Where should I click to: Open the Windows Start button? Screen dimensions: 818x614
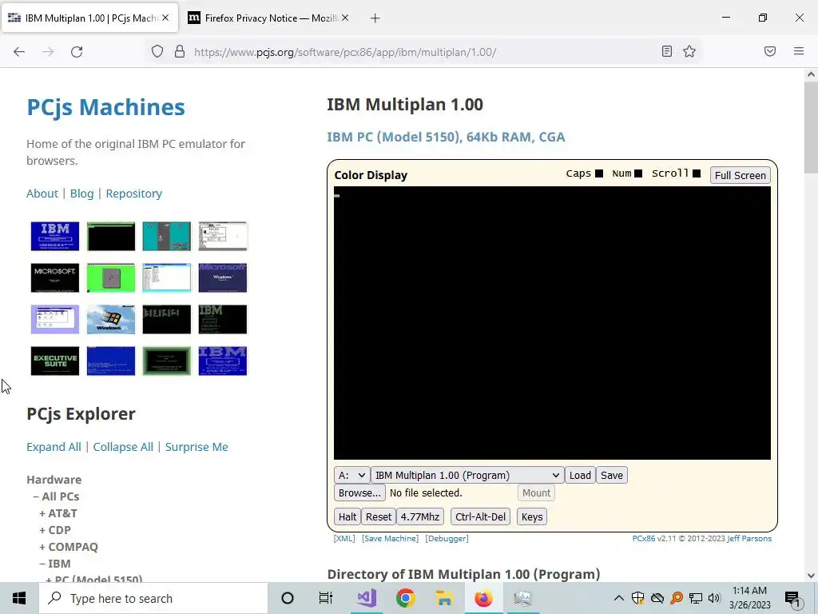[19, 598]
